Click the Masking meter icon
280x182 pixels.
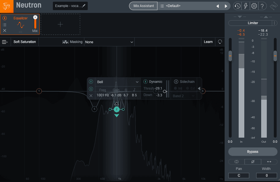pyautogui.click(x=65, y=42)
